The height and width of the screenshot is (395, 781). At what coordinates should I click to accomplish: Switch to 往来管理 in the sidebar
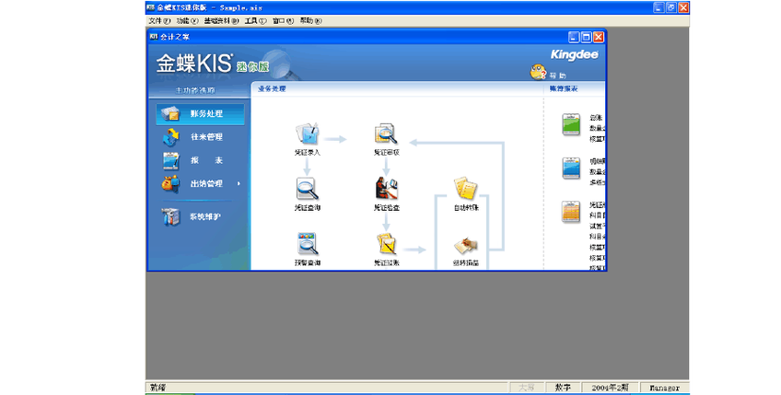pos(200,137)
